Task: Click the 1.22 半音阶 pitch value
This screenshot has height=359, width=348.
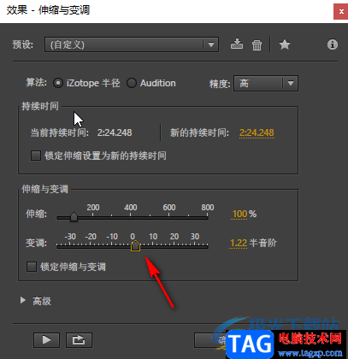Action: (239, 243)
